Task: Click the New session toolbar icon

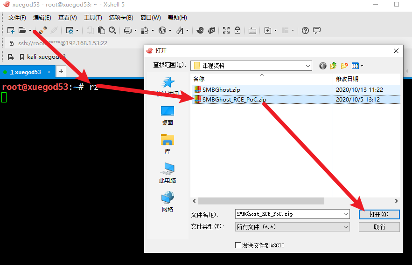Action: tap(11, 30)
